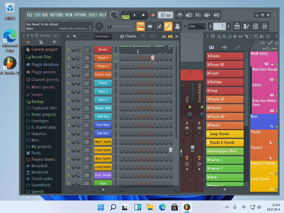The height and width of the screenshot is (213, 284).
Task: Start playback with play button
Action: coord(134,15)
